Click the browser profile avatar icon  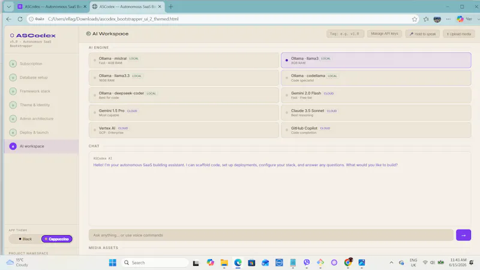pyautogui.click(x=437, y=19)
